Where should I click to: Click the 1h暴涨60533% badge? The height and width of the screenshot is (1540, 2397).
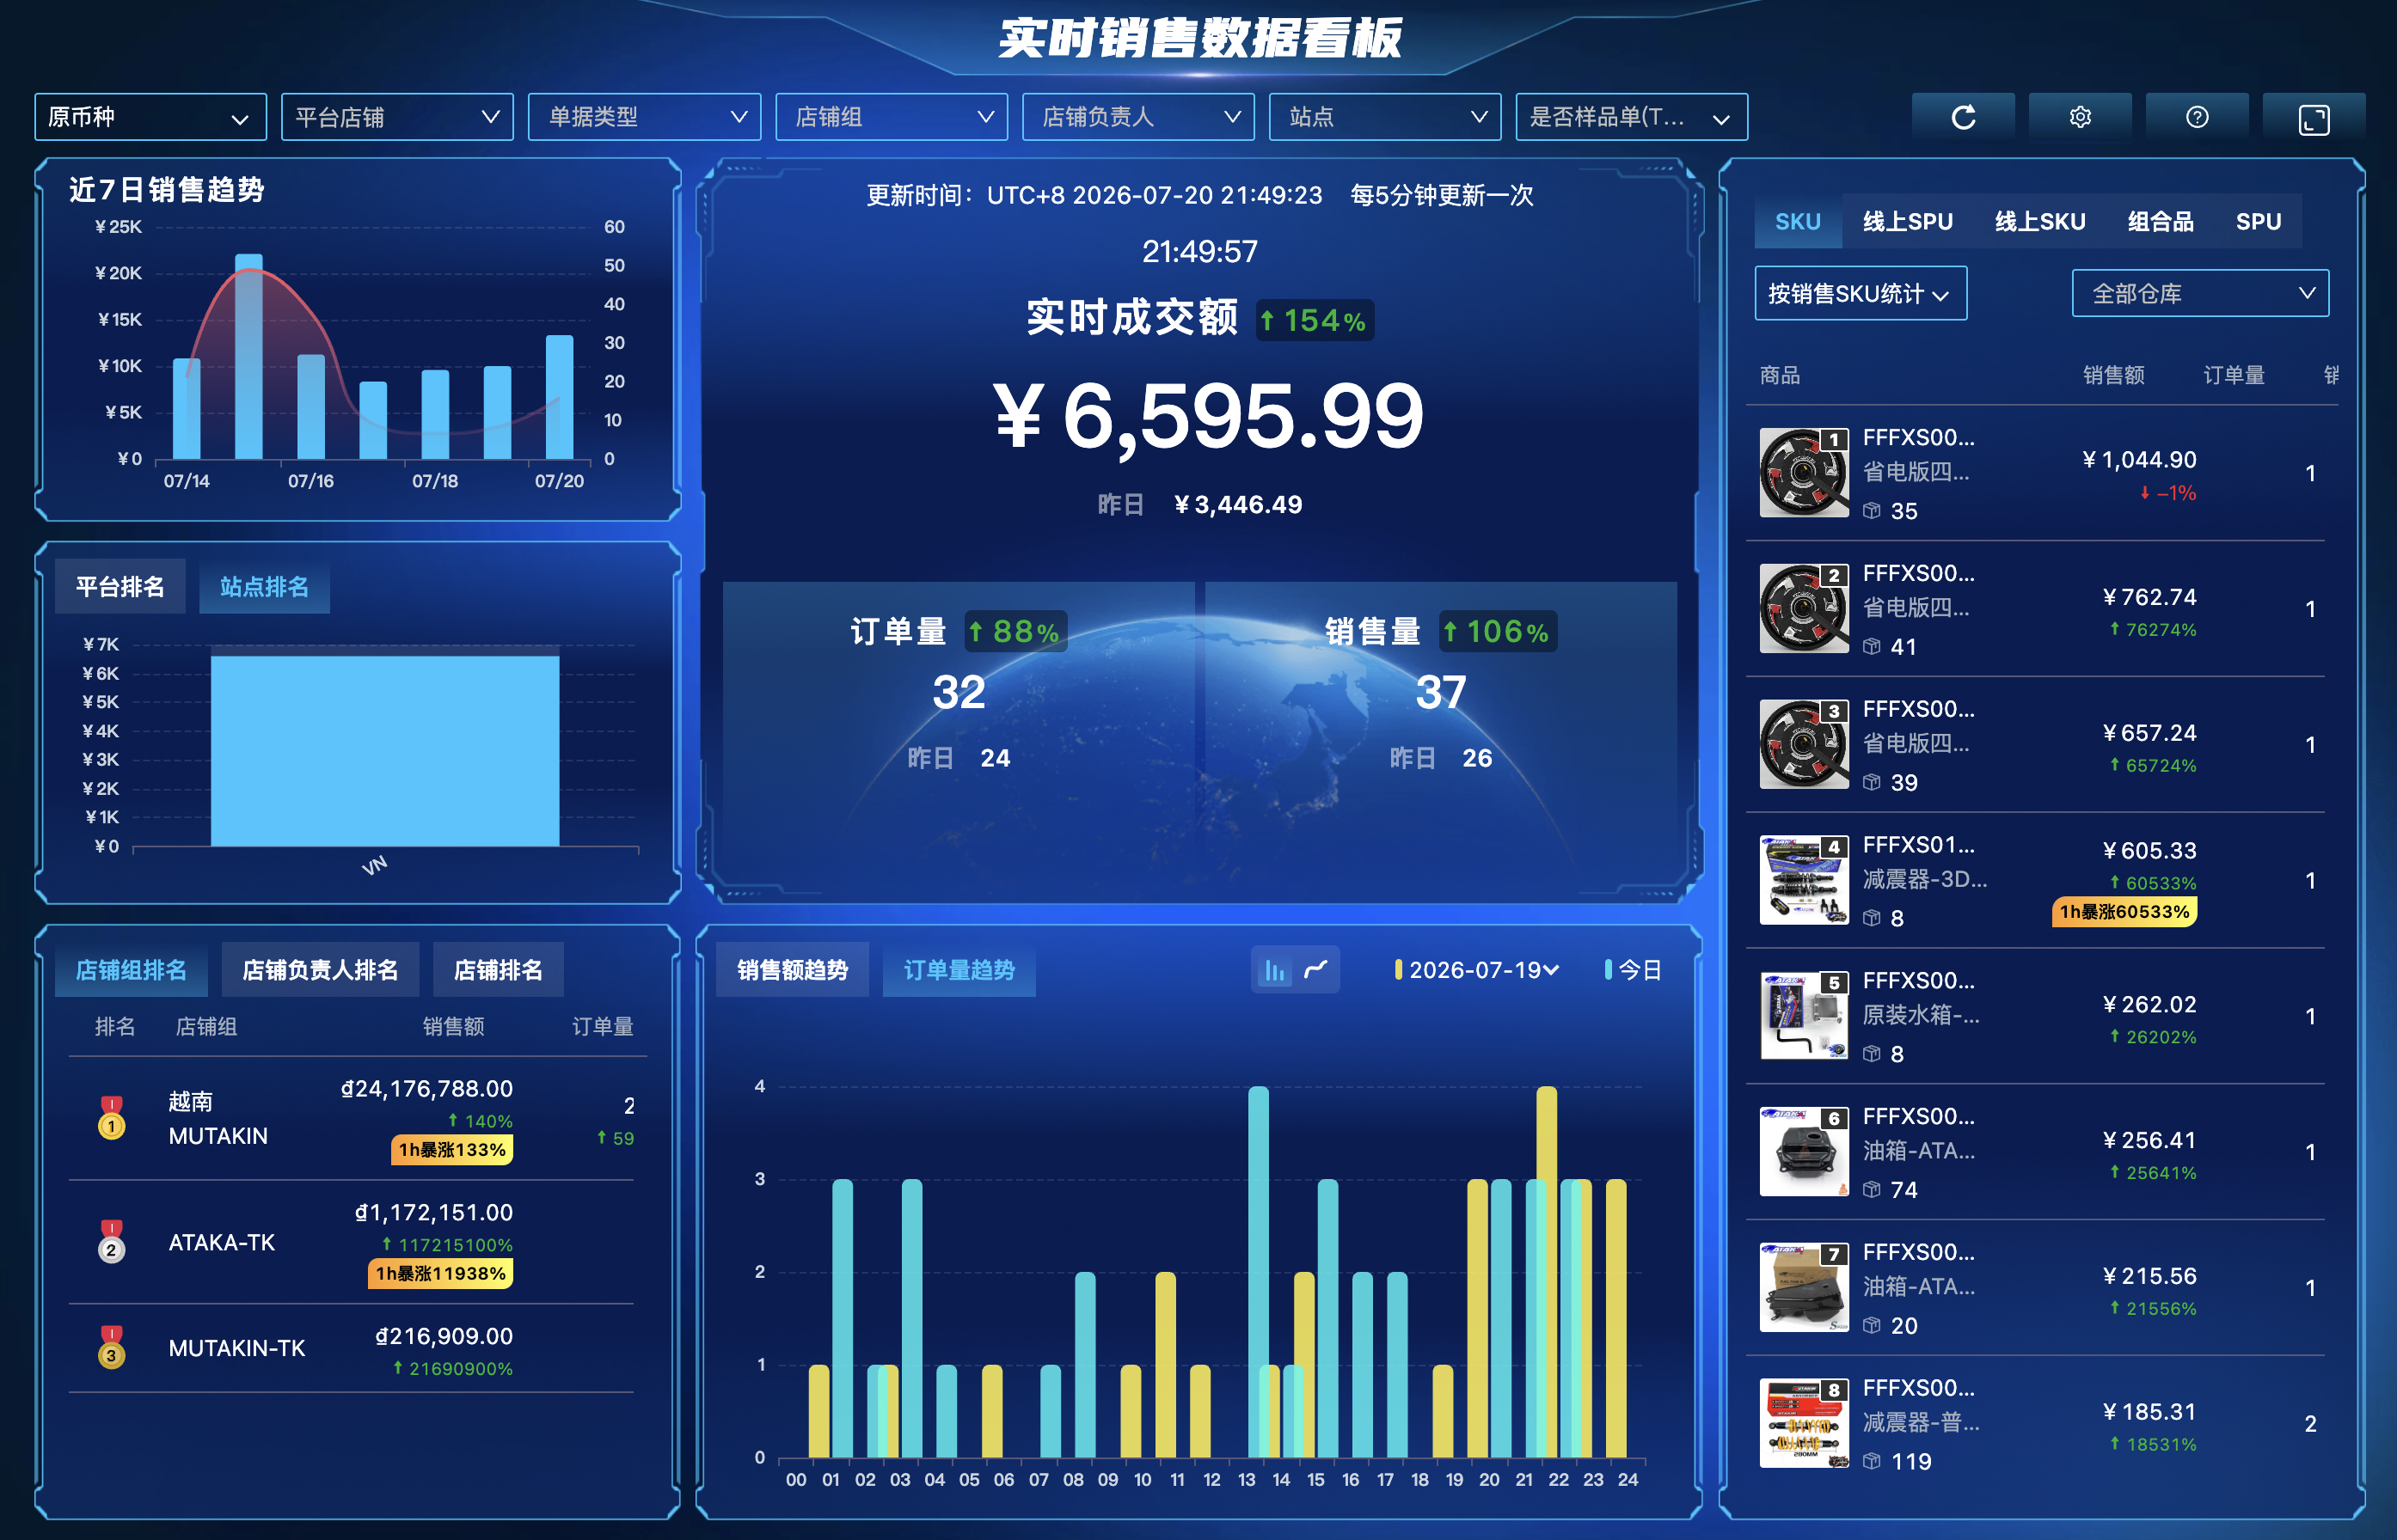click(x=2124, y=911)
